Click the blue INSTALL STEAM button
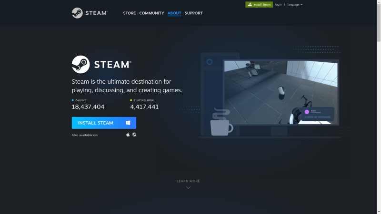 point(104,123)
